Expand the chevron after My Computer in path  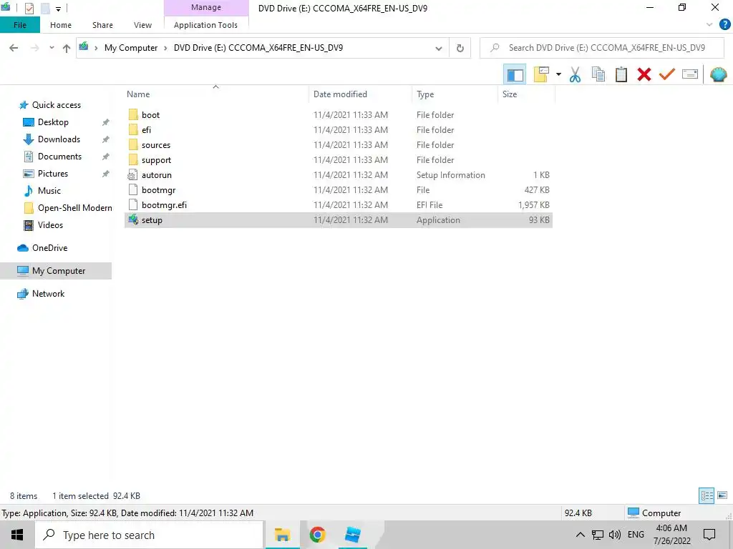pos(165,48)
